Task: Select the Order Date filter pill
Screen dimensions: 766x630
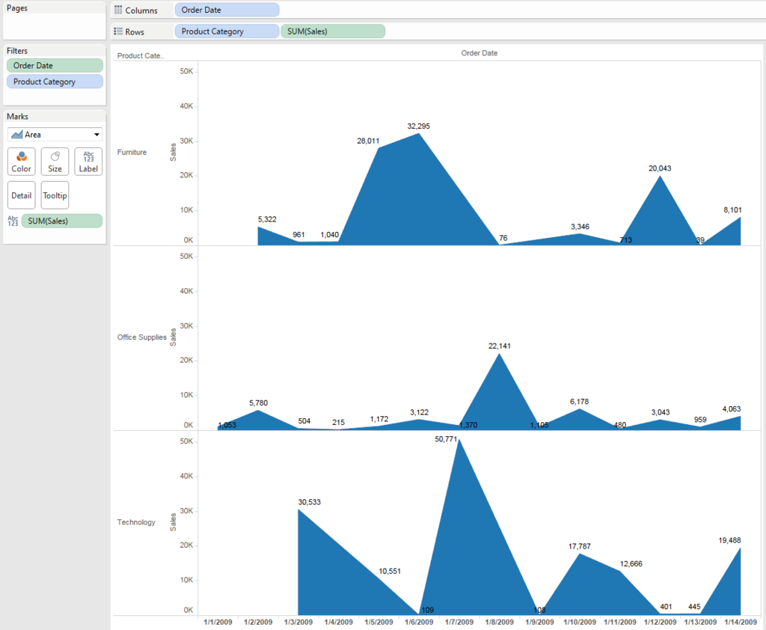Action: click(x=55, y=66)
